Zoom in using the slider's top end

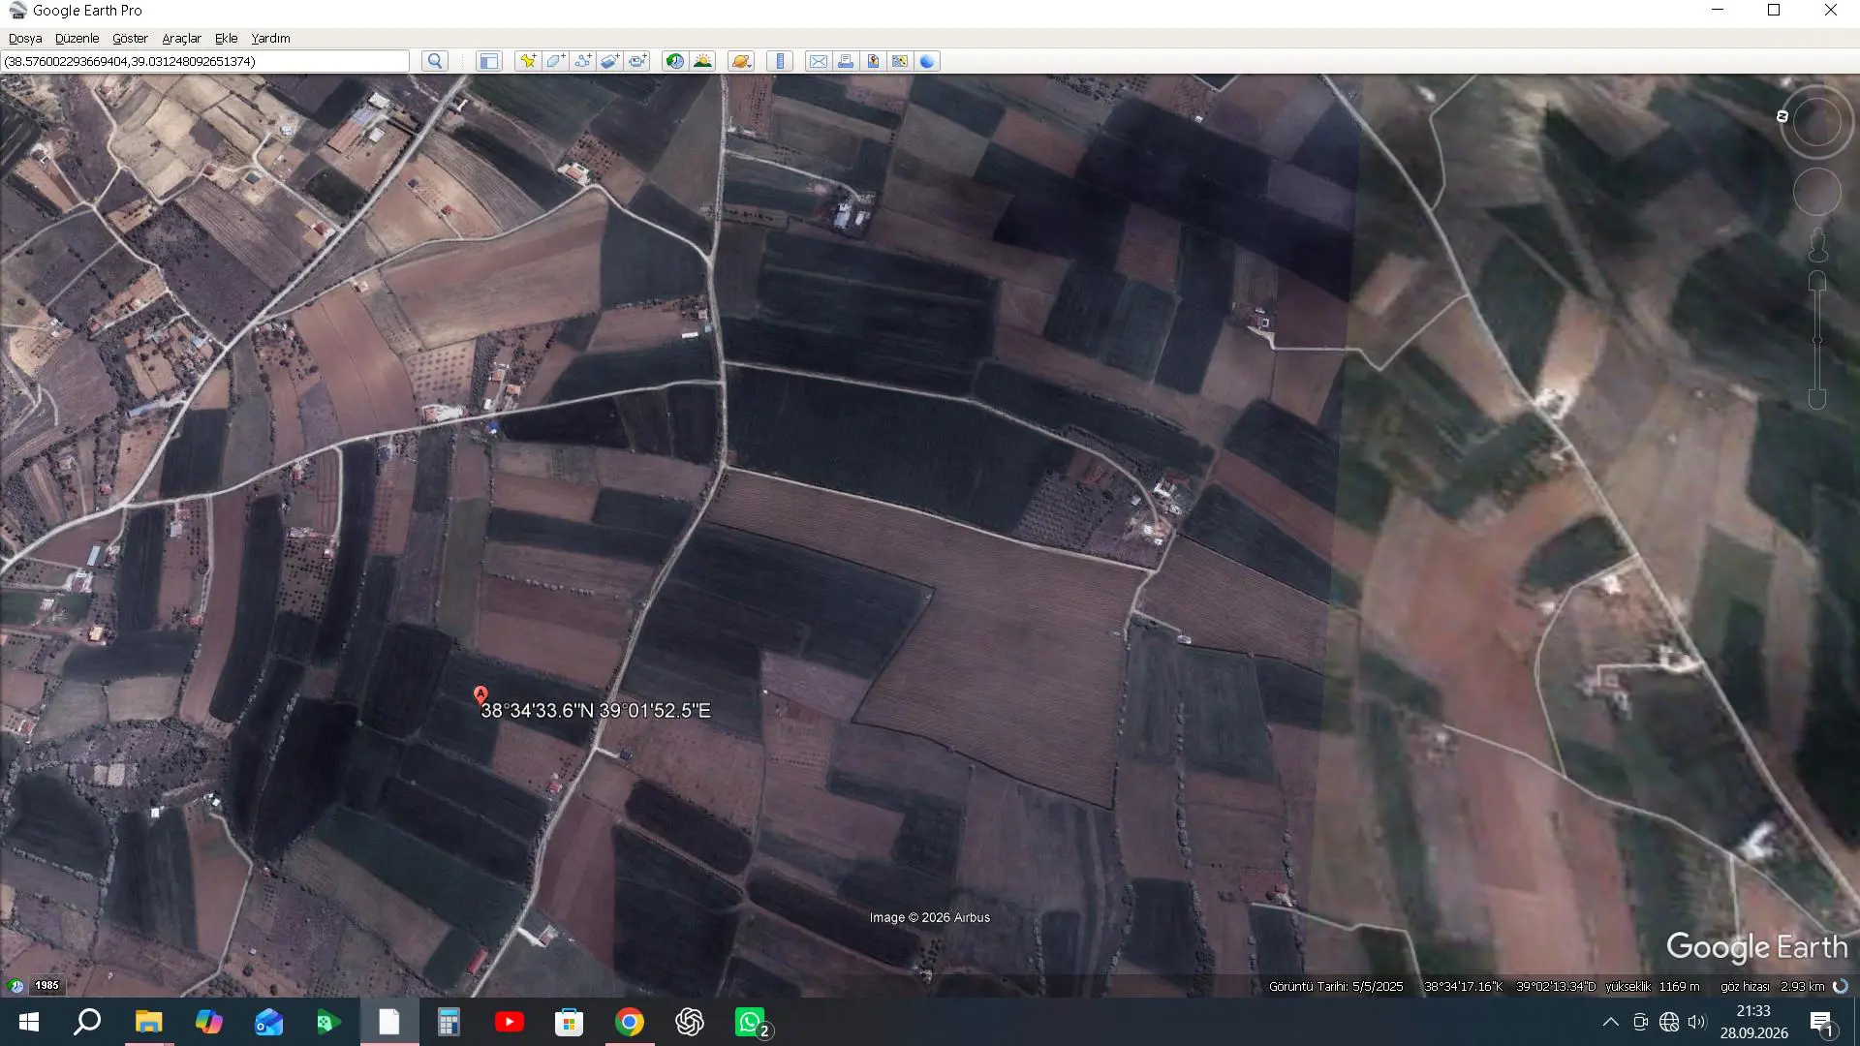(x=1817, y=281)
